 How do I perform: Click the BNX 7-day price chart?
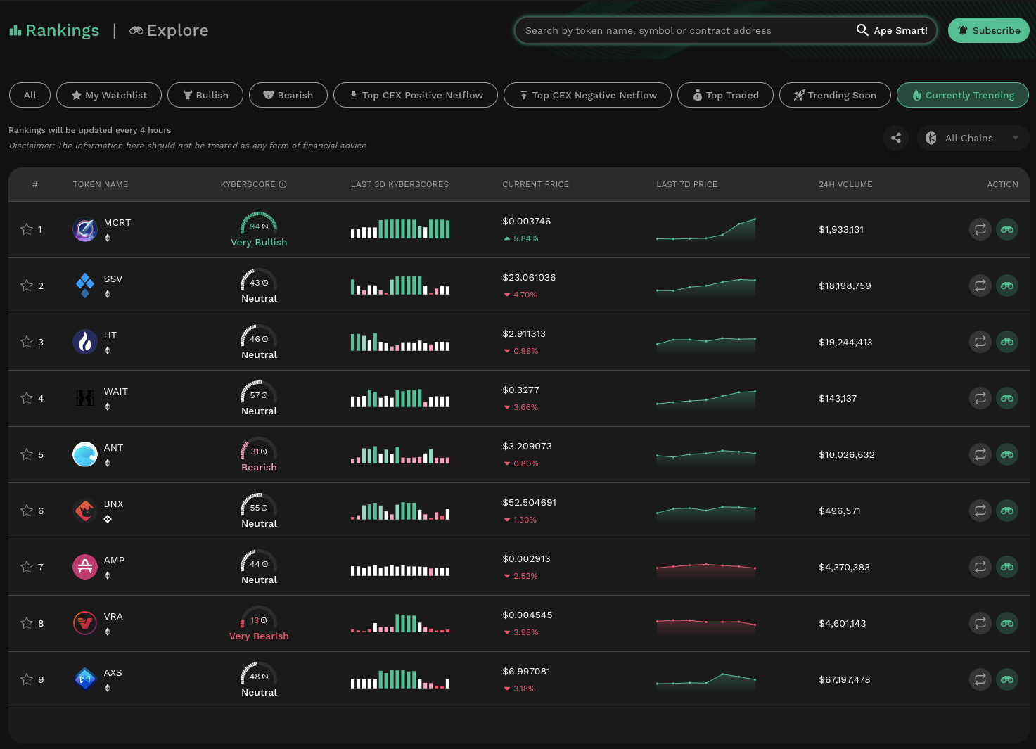(705, 511)
